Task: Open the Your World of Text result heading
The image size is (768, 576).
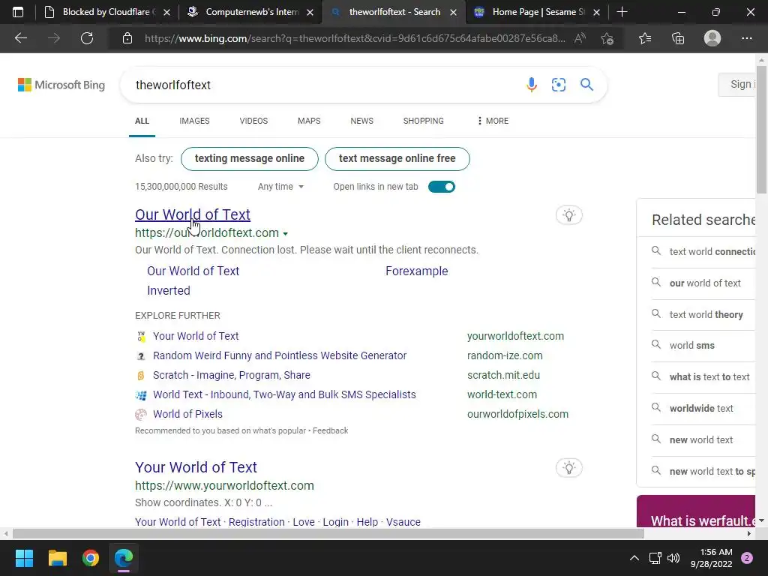Action: click(x=196, y=467)
